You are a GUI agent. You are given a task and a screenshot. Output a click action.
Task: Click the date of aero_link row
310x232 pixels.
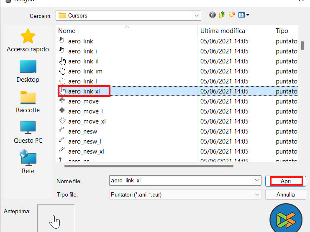[x=224, y=41]
